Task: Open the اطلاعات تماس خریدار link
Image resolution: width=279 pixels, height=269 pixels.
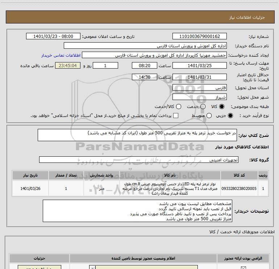Action: coord(61,55)
